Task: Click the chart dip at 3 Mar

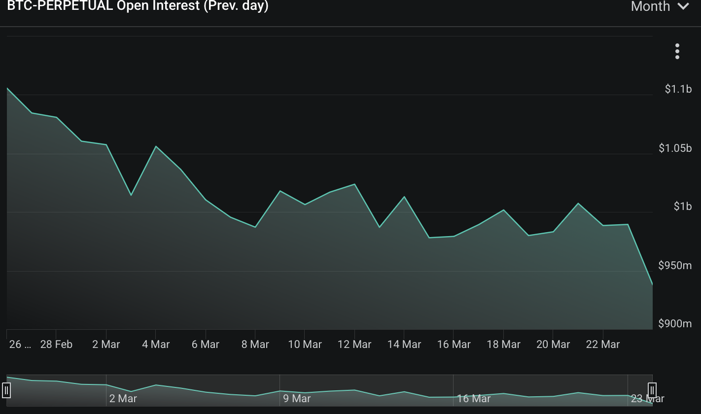Action: pyautogui.click(x=131, y=195)
